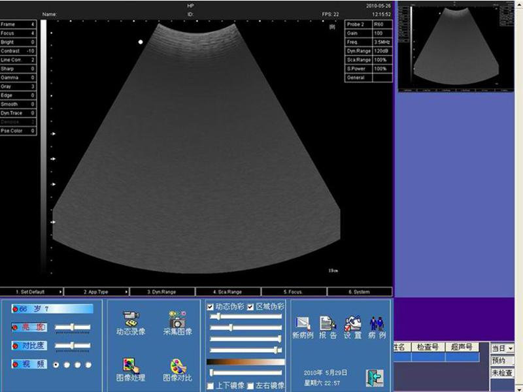Open the 病例 patient cases icon
This screenshot has height=392, width=523.
point(377,323)
